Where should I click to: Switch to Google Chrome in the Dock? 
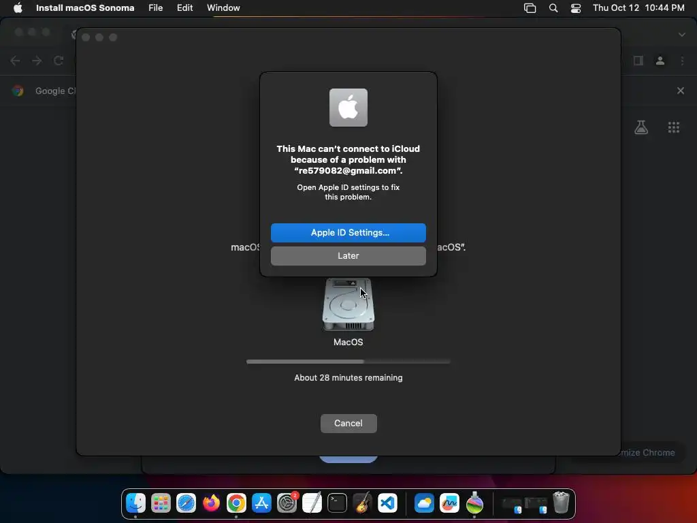[236, 503]
